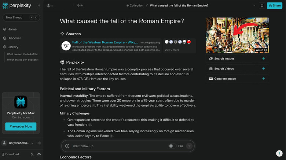Click the Perplexity logo in the sidebar
Image resolution: width=286 pixels, height=160 pixels.
(17, 5)
